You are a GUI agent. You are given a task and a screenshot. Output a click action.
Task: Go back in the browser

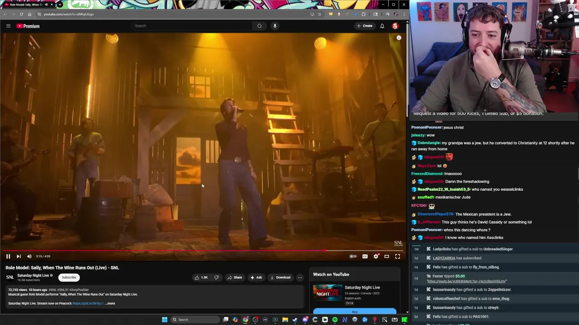point(5,14)
